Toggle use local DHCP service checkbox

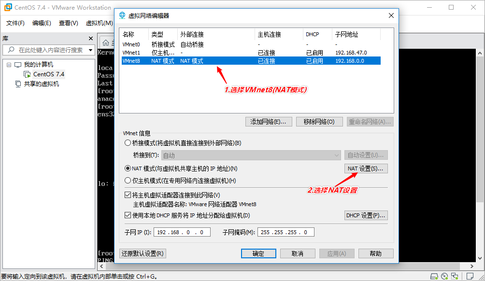(128, 215)
